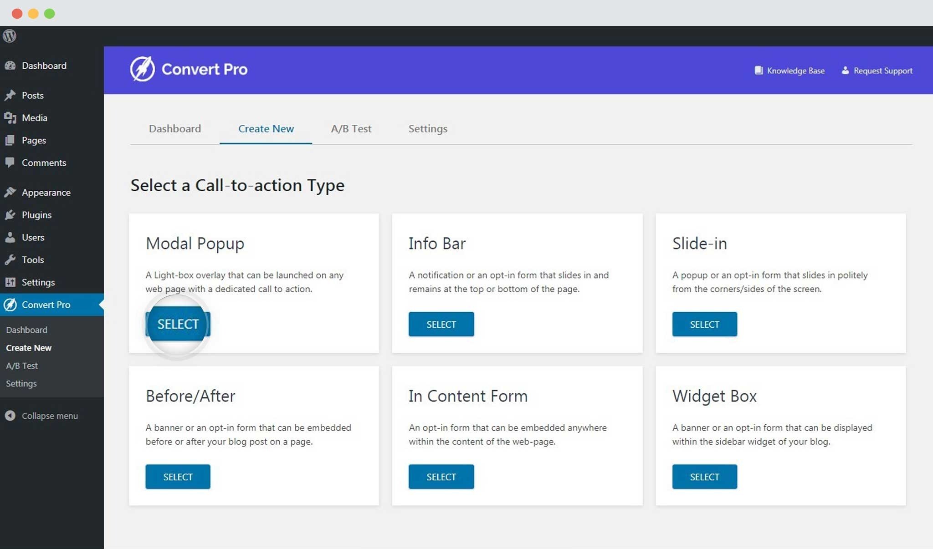Image resolution: width=933 pixels, height=549 pixels.
Task: Click the Collapse menu arrow icon
Action: coord(10,416)
